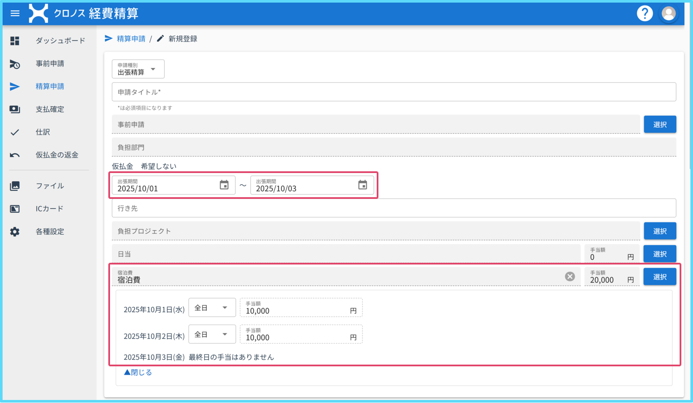
Task: Click into the 申請タイトル input field
Action: click(x=394, y=92)
